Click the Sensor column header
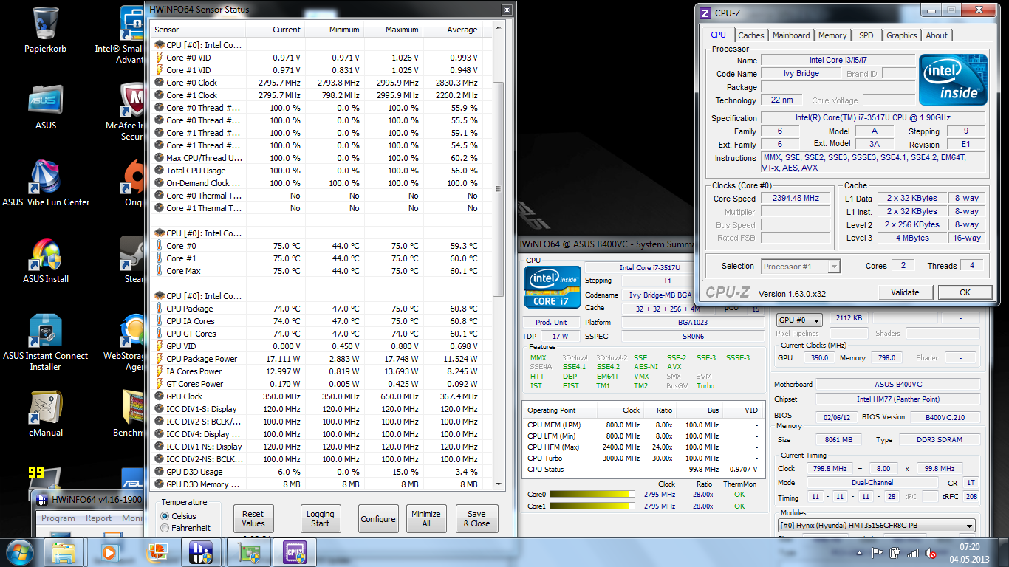Screen dimensions: 1009x567 198,30
